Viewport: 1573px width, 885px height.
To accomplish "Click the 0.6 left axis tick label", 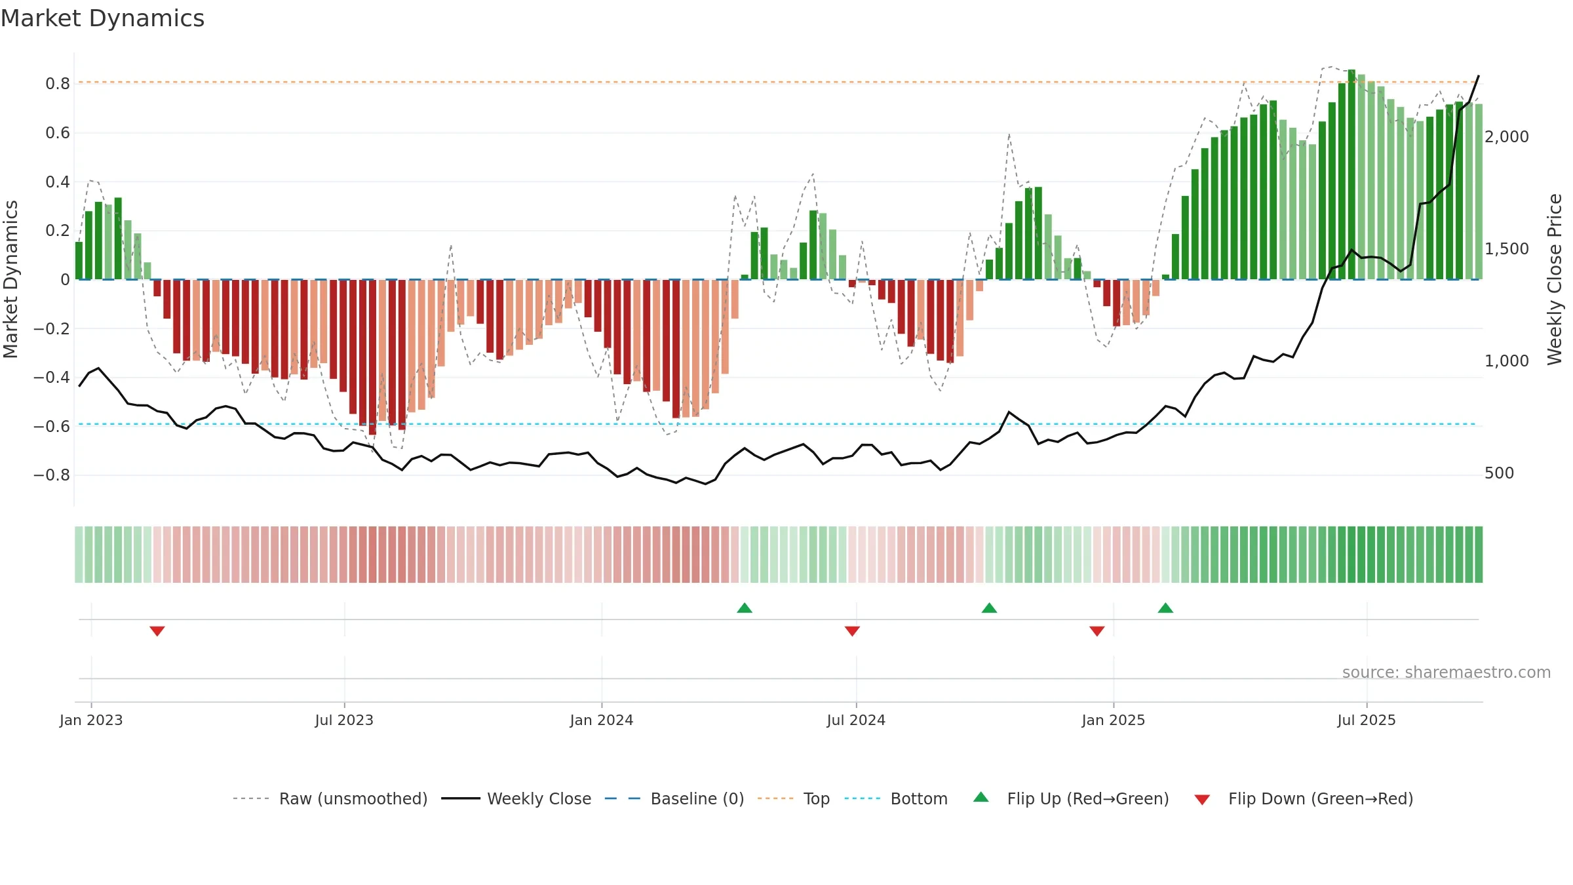I will pos(58,133).
